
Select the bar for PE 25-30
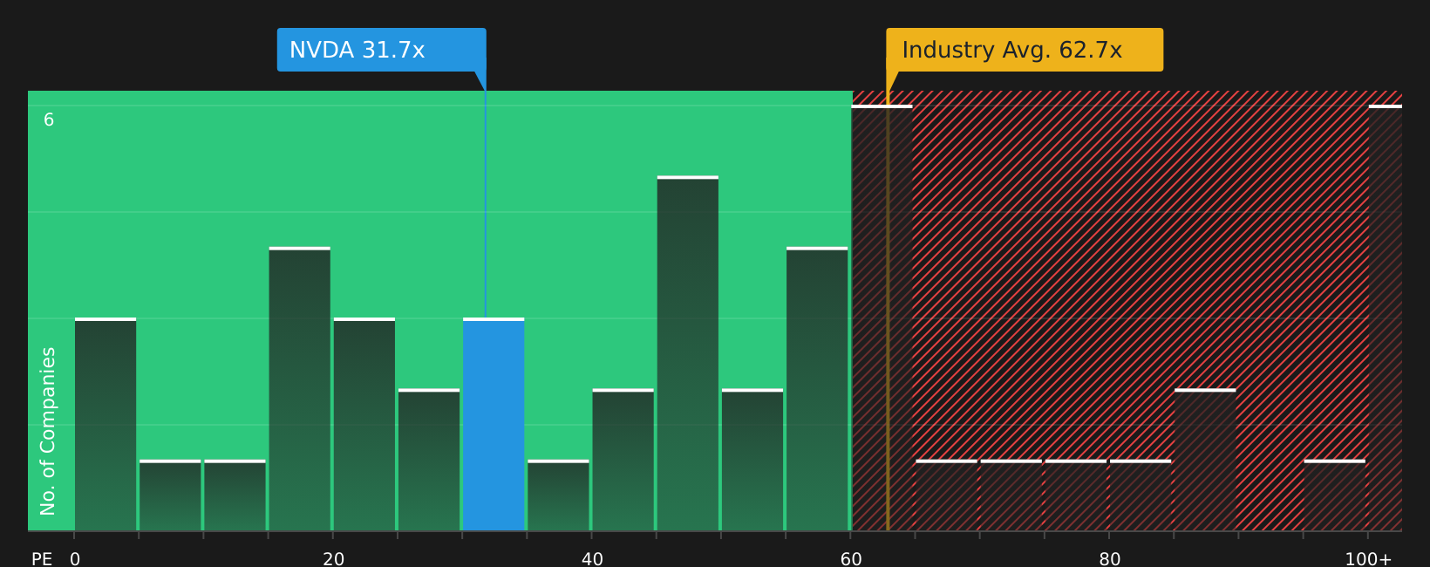click(x=429, y=460)
